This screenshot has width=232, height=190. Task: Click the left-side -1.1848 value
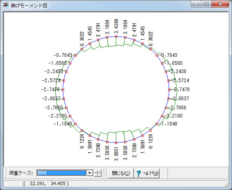63,124
